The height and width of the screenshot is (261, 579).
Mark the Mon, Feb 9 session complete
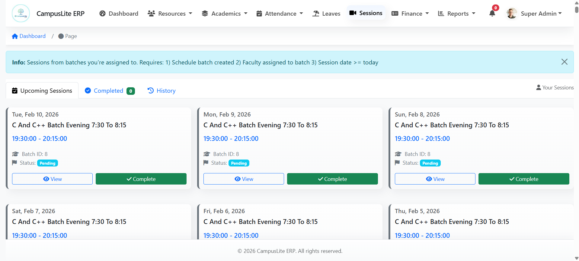332,179
